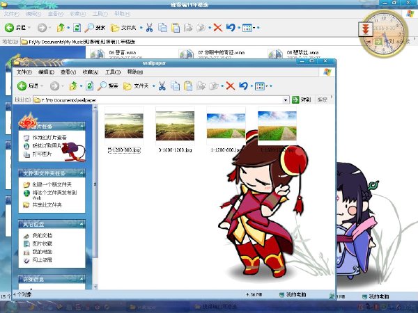Expand Views dropdown arrow in wallpaper toolbar

[267, 86]
